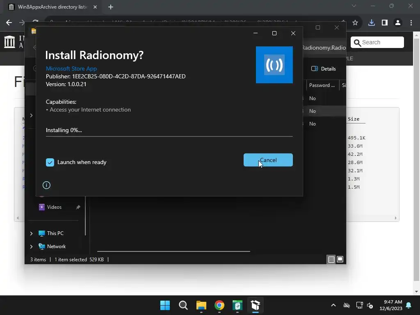The height and width of the screenshot is (315, 420).
Task: Click the browser Search field
Action: point(377,42)
